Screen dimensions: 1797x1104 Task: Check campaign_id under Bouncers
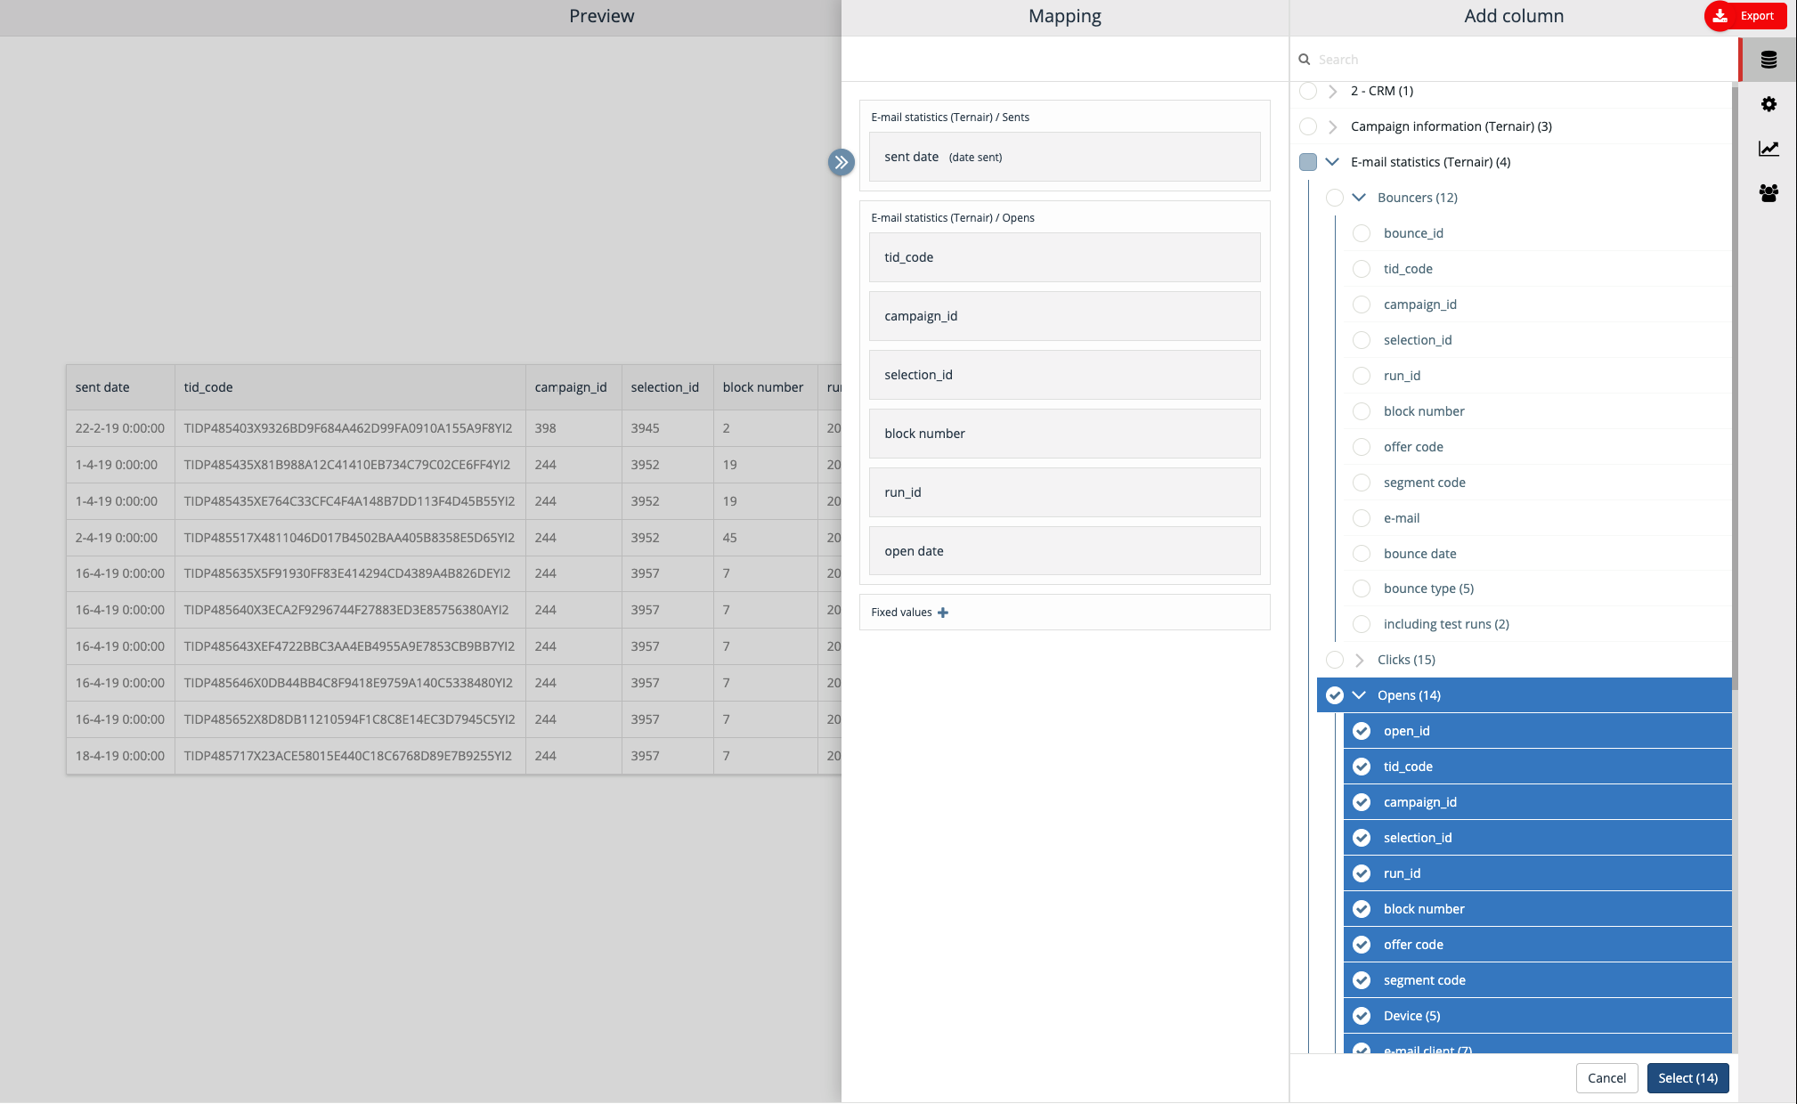tap(1362, 304)
